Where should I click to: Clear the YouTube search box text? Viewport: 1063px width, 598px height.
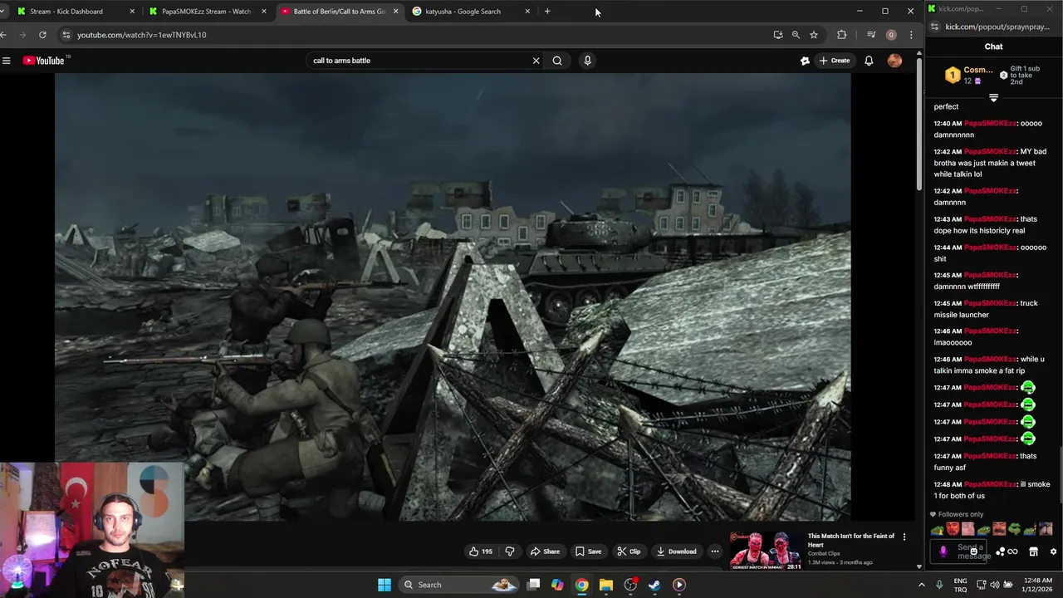536,61
